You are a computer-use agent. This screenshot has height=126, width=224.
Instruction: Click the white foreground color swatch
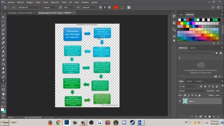2,110
